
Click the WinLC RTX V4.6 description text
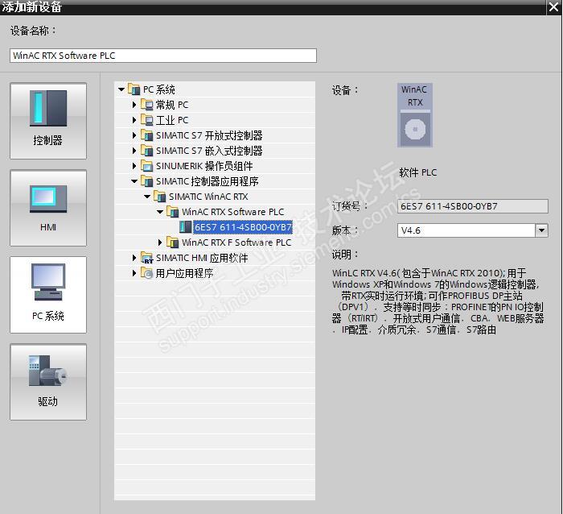point(438,301)
